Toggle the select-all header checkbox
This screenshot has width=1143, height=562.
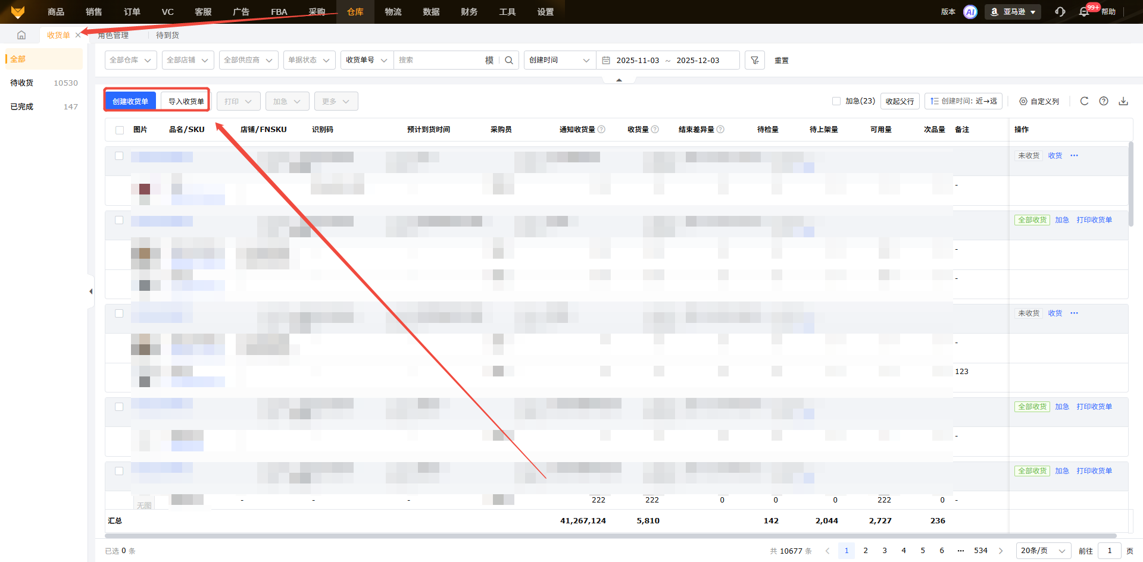120,130
